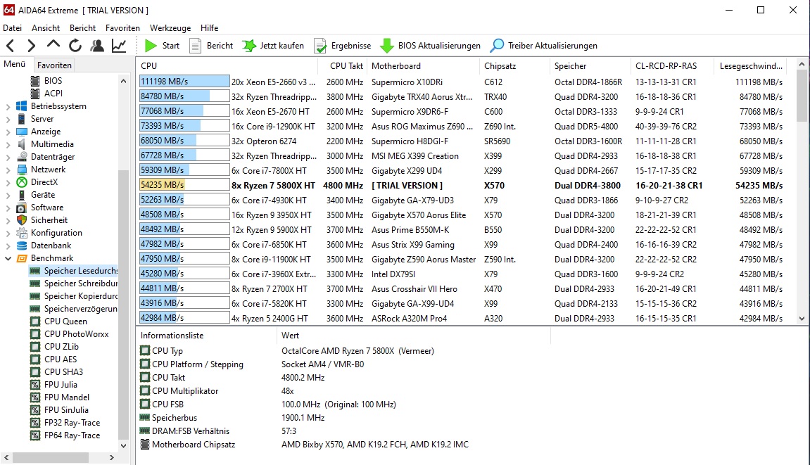Open the user profile toolbar icon
Screen dimensions: 810x465
[96, 46]
